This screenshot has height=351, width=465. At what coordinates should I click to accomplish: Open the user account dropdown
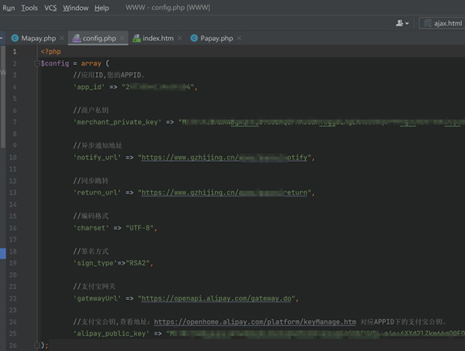click(x=401, y=23)
